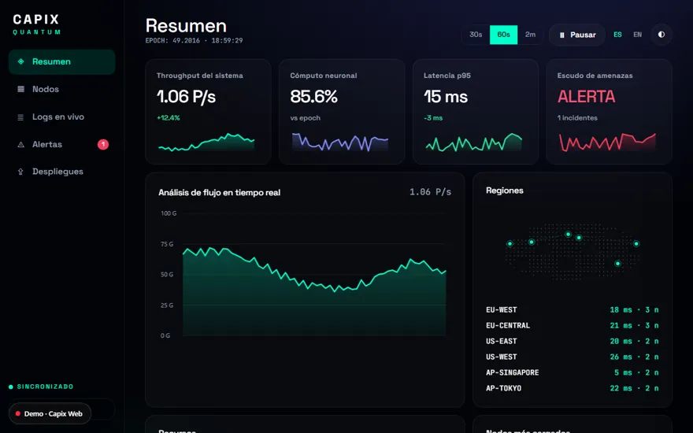The width and height of the screenshot is (693, 433).
Task: Select the 2m time range
Action: pyautogui.click(x=530, y=35)
